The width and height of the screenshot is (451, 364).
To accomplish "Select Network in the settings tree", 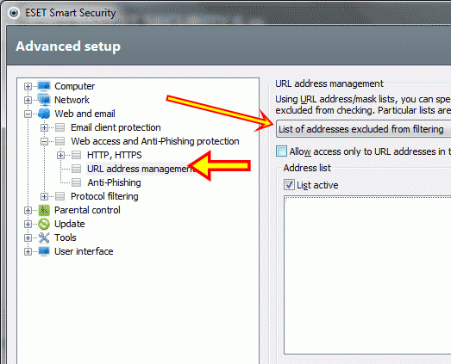I will 72,100.
